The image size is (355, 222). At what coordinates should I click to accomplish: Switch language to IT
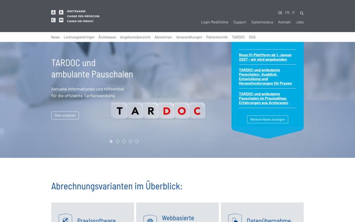293,13
